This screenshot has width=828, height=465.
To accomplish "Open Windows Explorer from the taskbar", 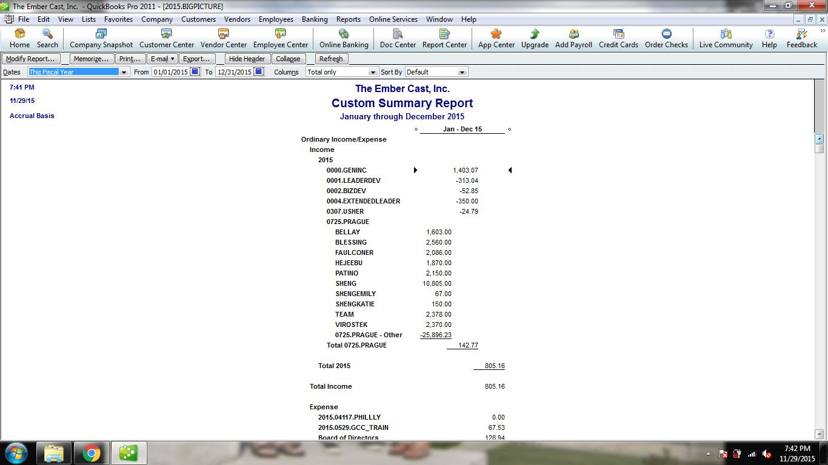I will coord(54,453).
